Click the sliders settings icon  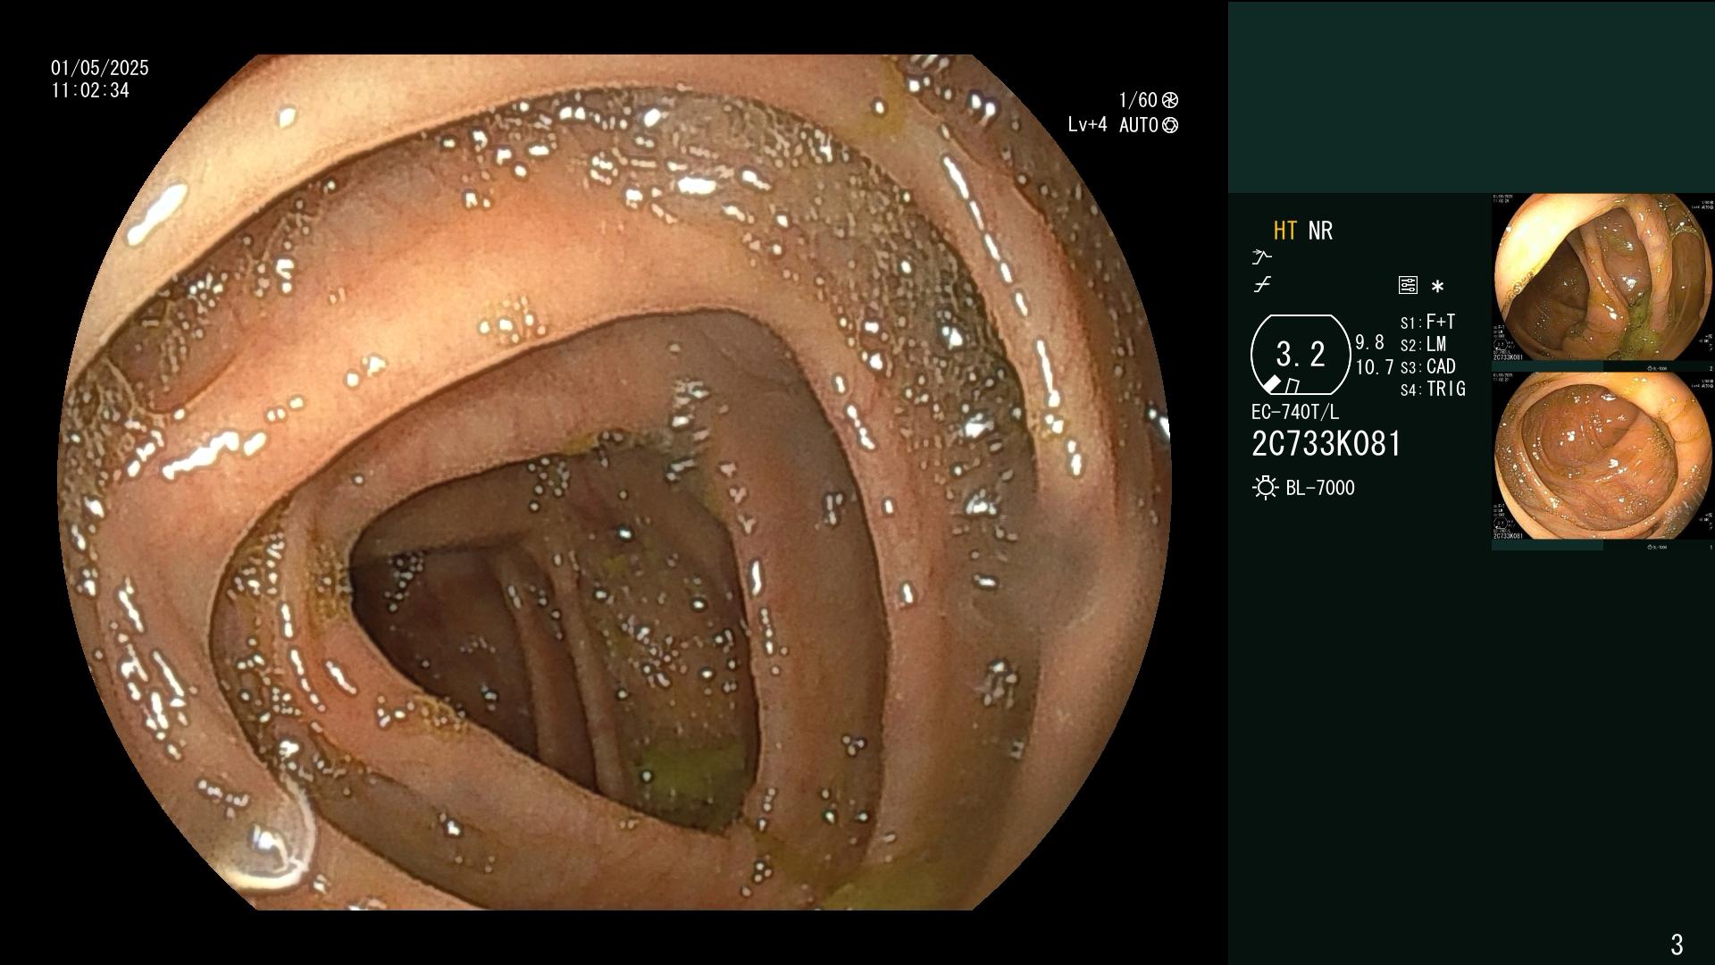1408,285
